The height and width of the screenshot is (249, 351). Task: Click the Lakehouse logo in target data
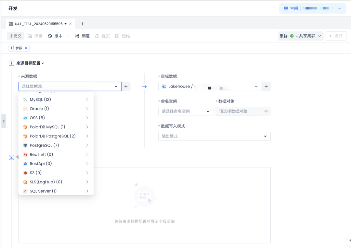click(164, 87)
